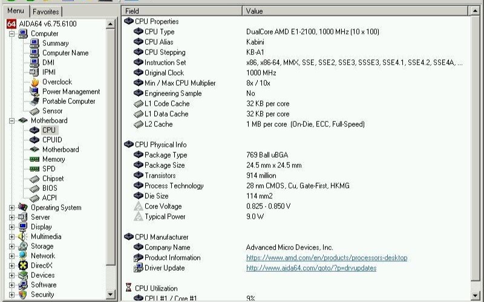The height and width of the screenshot is (302, 484).
Task: Click tree panel scroll down arrow
Action: pos(111,294)
